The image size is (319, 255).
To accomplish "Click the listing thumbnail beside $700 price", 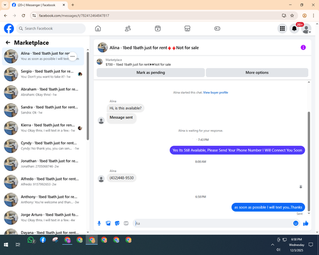I will pyautogui.click(x=100, y=62).
